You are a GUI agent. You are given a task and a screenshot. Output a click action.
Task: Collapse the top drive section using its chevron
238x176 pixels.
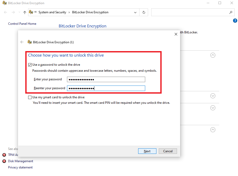click(x=213, y=55)
